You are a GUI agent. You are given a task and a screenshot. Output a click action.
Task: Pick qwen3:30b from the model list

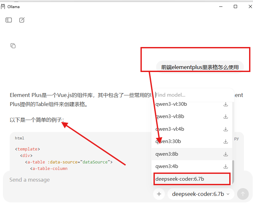click(192, 141)
